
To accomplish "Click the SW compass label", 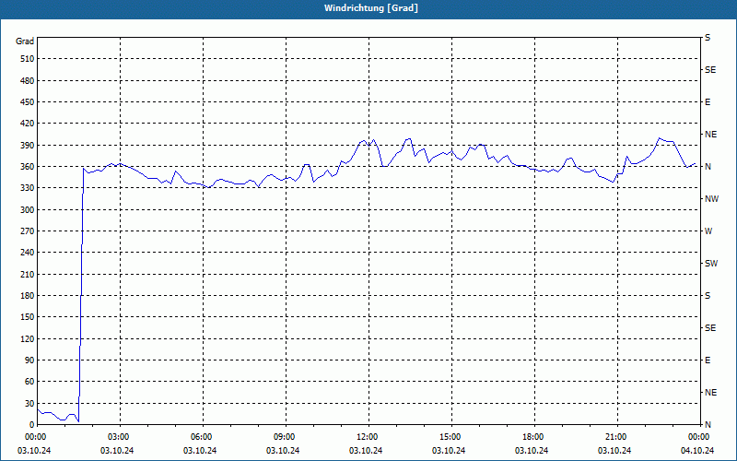I will coord(711,264).
